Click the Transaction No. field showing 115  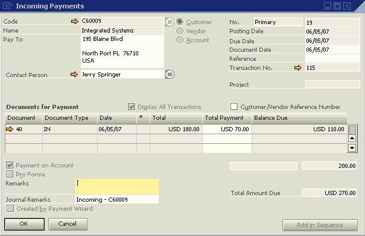pyautogui.click(x=332, y=67)
